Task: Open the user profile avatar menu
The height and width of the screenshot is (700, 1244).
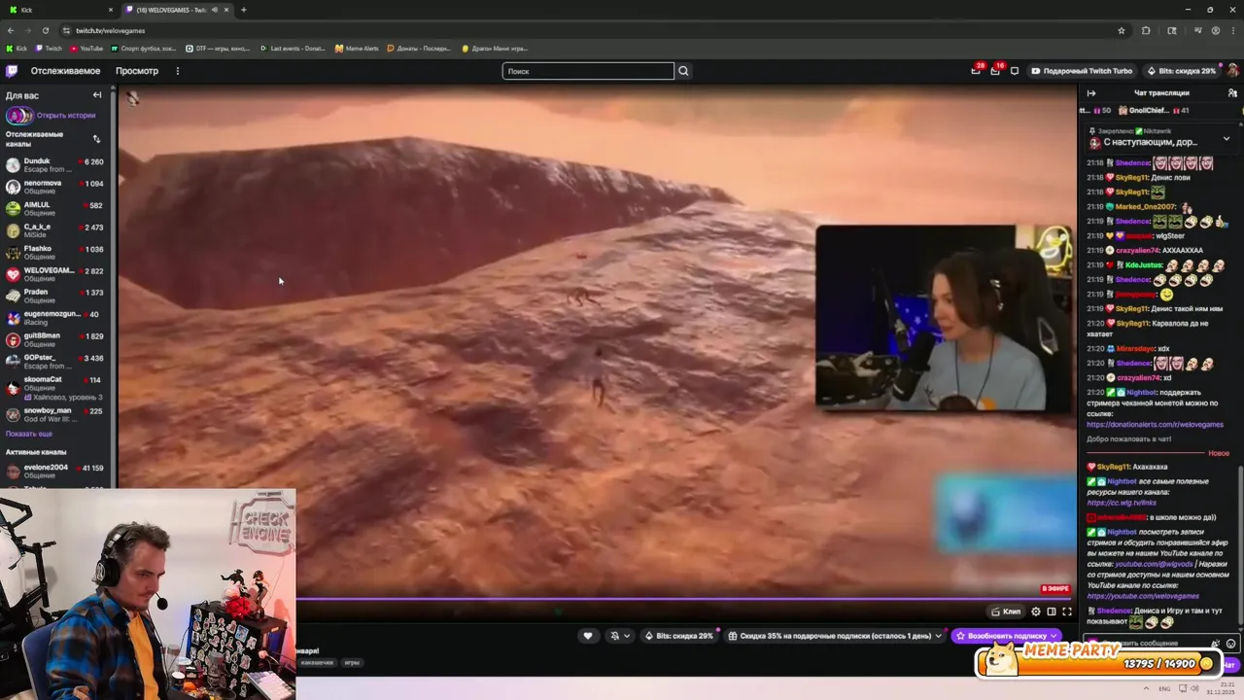Action: 1232,71
